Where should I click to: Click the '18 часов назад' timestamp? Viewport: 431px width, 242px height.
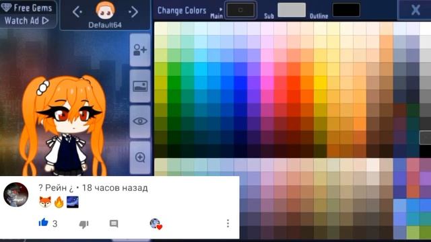tap(115, 188)
